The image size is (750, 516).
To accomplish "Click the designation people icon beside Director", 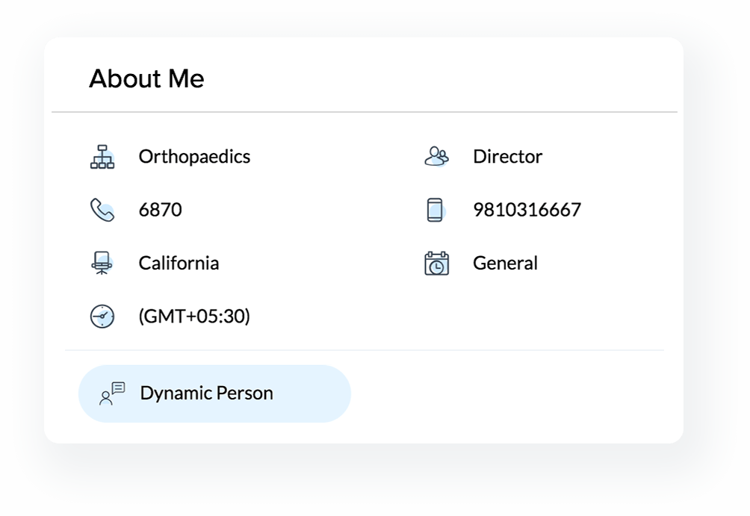I will pyautogui.click(x=436, y=156).
